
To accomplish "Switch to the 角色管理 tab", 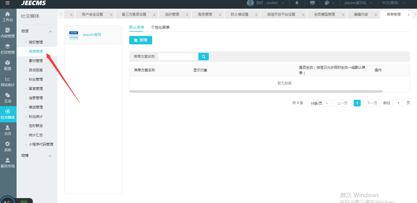I will tap(205, 14).
